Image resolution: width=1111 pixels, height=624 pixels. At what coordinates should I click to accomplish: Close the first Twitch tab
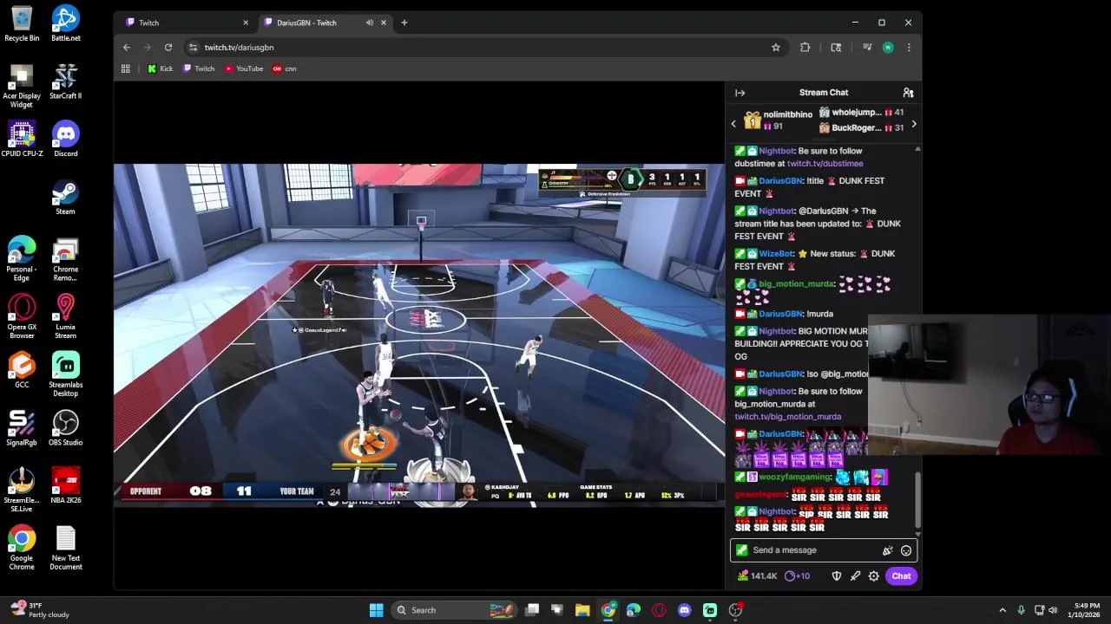pos(246,23)
